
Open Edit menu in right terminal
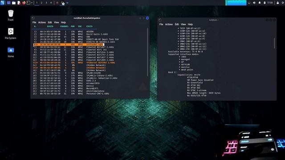pyautogui.click(x=177, y=24)
